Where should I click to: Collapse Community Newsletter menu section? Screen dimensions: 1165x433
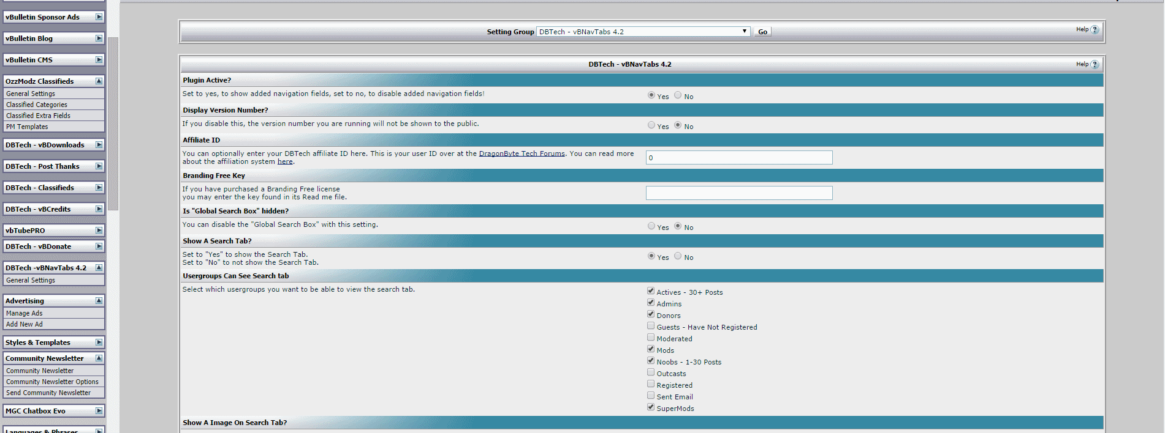coord(99,358)
